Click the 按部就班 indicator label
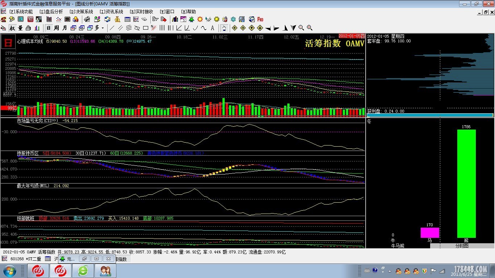The height and width of the screenshot is (278, 495). [x=25, y=218]
